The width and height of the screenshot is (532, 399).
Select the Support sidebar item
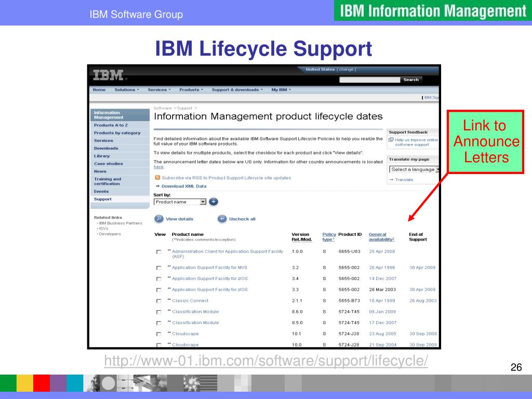102,199
